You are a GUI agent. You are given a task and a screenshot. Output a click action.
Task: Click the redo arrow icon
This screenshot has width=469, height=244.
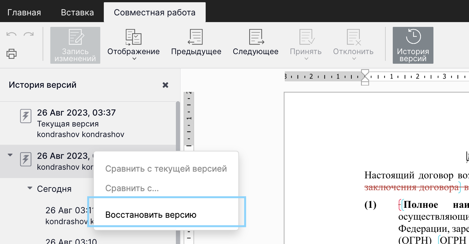29,34
